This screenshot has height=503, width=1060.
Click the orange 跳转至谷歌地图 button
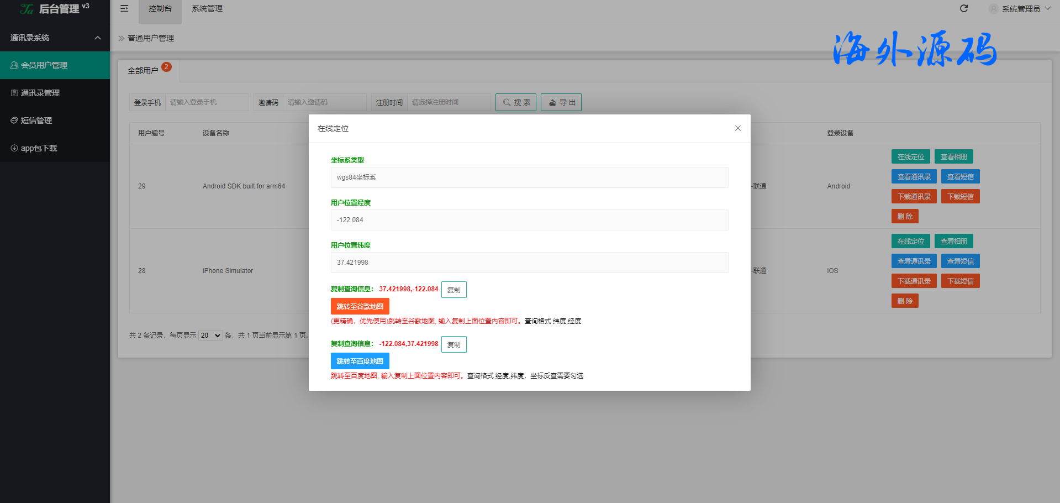coord(360,306)
